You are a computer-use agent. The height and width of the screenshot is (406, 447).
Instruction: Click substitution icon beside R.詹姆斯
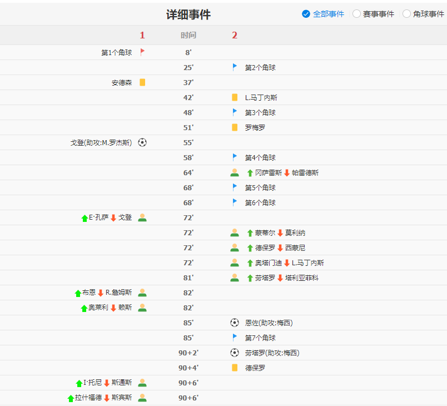142,293
